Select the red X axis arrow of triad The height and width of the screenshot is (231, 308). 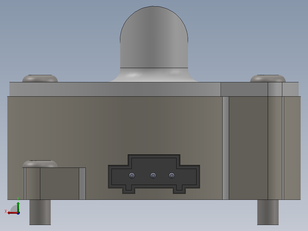[13, 213]
